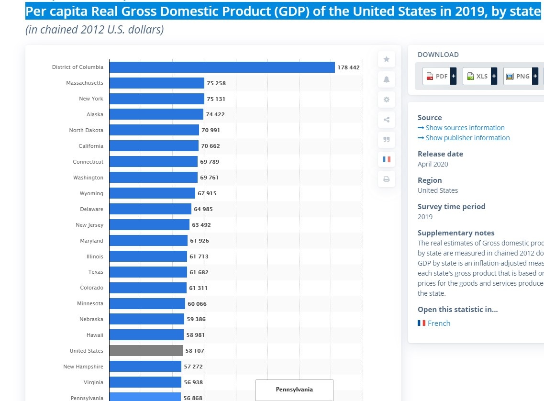Download the statistic as XLS

point(477,76)
